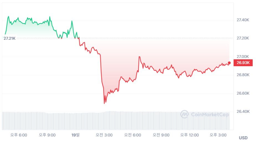
Task: Click the CoinMarketCap watermark text
Action: 210,114
